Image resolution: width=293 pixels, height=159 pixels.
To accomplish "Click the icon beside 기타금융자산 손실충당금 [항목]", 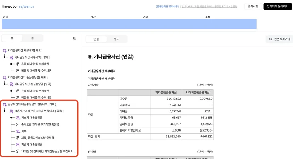I will click(11, 84).
